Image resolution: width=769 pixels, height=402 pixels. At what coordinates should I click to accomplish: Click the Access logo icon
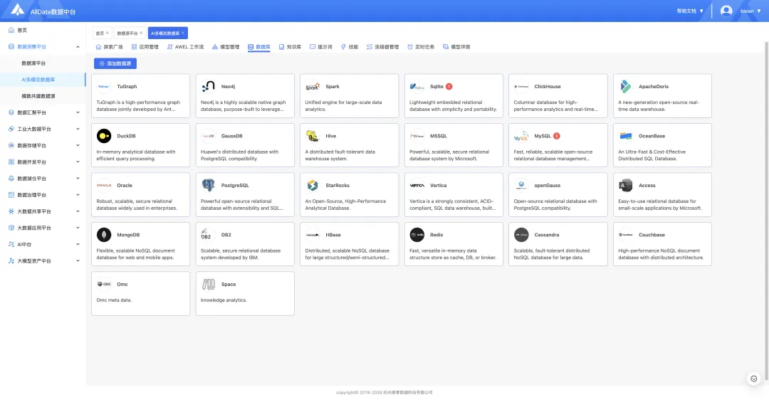pyautogui.click(x=625, y=185)
